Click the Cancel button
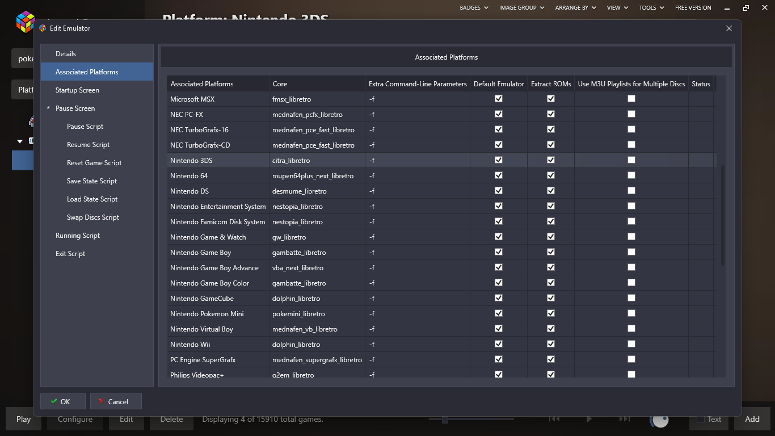 [x=116, y=401]
